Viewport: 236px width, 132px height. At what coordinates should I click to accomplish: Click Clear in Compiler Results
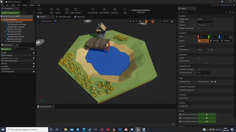pyautogui.click(x=173, y=124)
